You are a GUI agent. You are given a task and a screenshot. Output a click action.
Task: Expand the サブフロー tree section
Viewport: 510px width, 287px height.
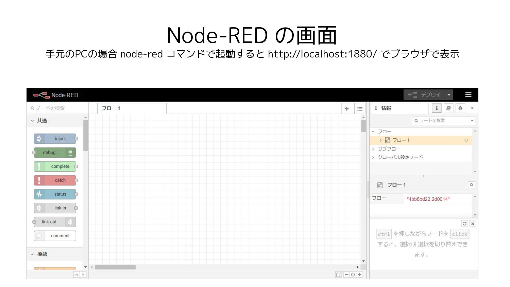373,149
